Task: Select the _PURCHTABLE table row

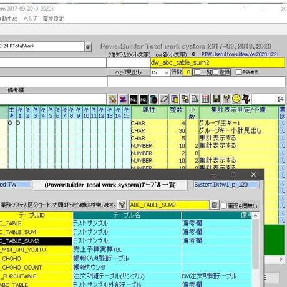Action: coord(36,276)
